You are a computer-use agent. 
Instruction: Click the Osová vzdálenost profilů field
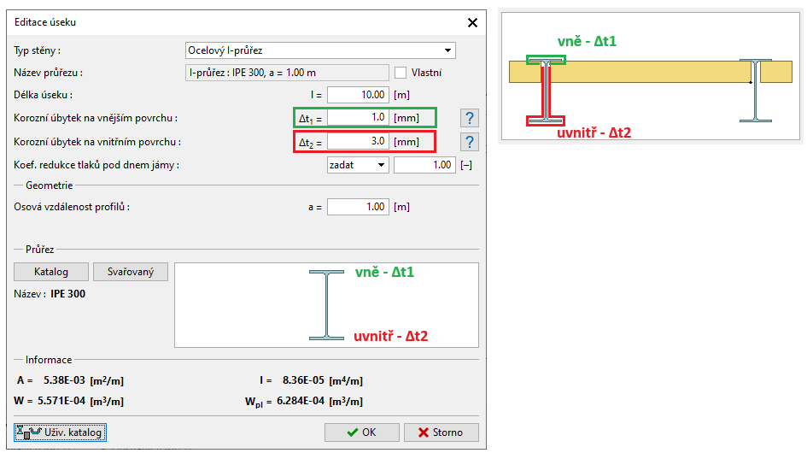[358, 207]
